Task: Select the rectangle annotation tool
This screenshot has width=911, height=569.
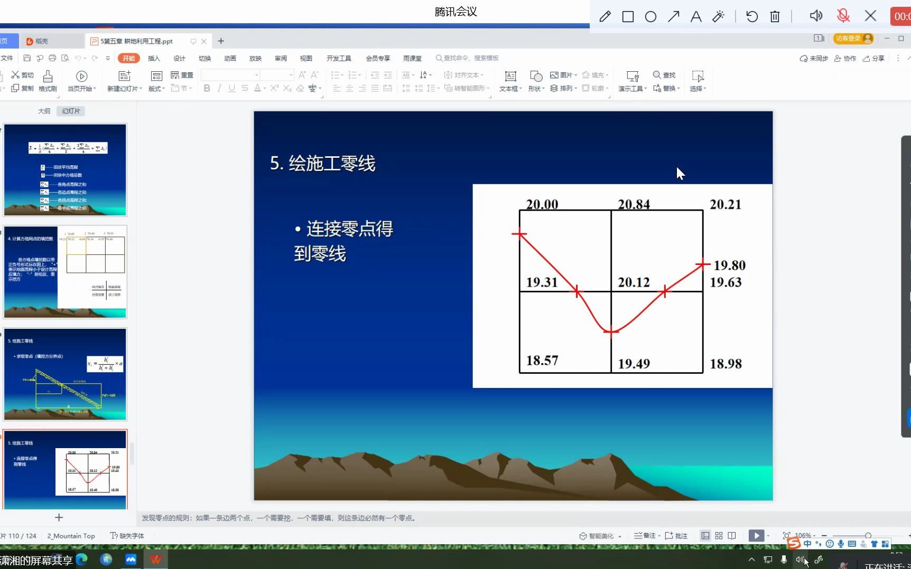Action: pyautogui.click(x=628, y=16)
